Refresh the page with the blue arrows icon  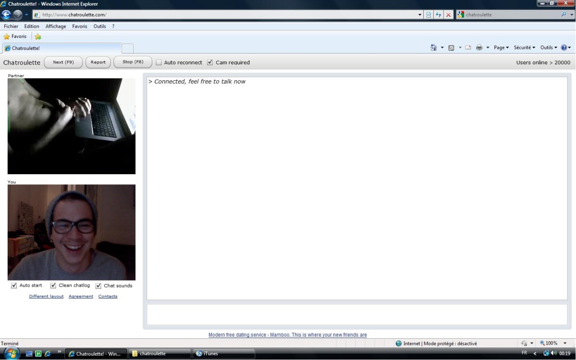(438, 15)
